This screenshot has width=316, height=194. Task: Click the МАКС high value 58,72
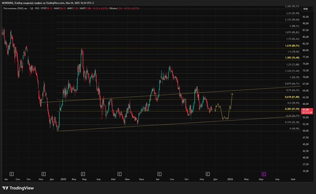pos(63,8)
